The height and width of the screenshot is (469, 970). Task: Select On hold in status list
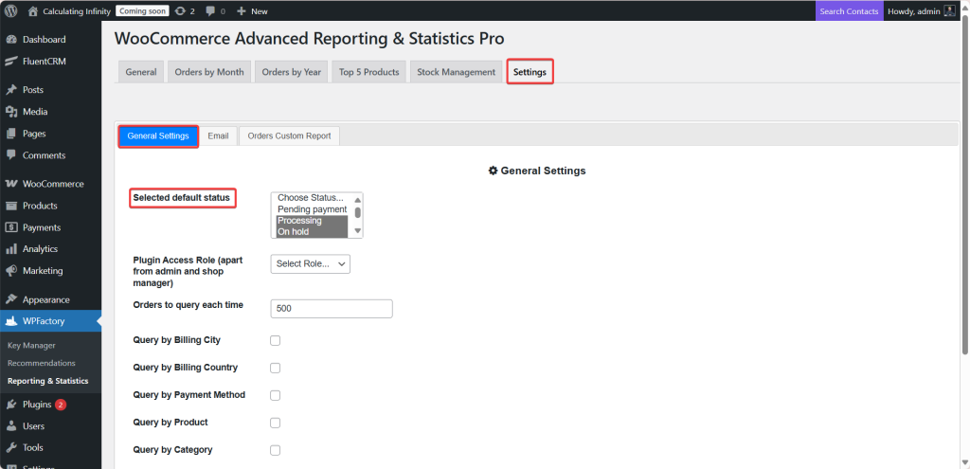click(312, 232)
